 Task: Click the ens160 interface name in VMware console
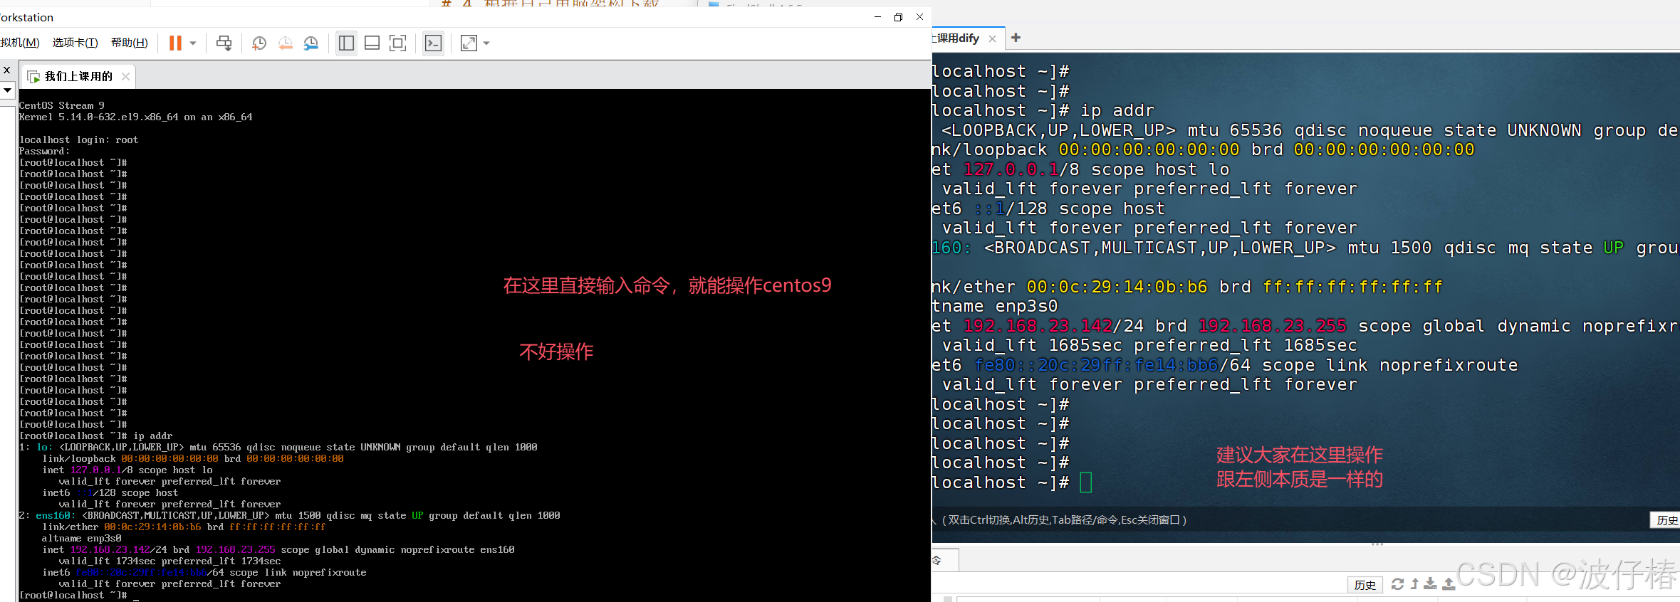click(53, 516)
